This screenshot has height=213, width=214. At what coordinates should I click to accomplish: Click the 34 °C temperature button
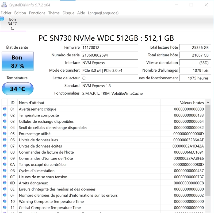(x=18, y=89)
